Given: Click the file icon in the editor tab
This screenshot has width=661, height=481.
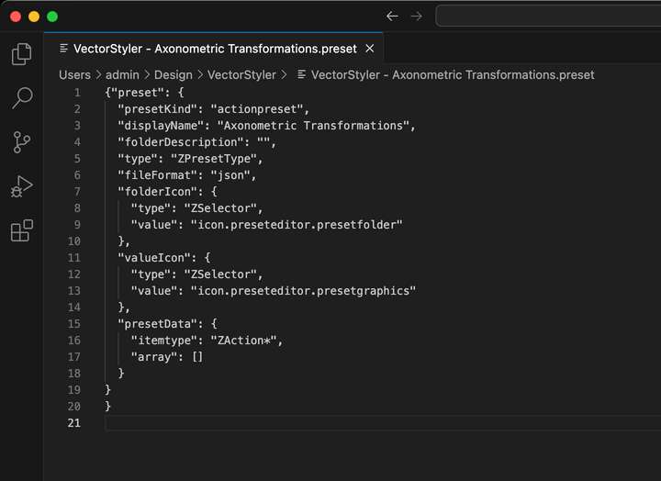Looking at the screenshot, I should (63, 49).
